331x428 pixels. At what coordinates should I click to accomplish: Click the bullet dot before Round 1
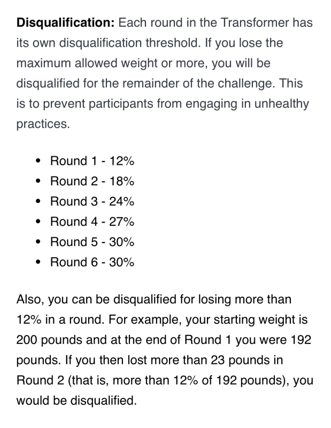click(37, 161)
